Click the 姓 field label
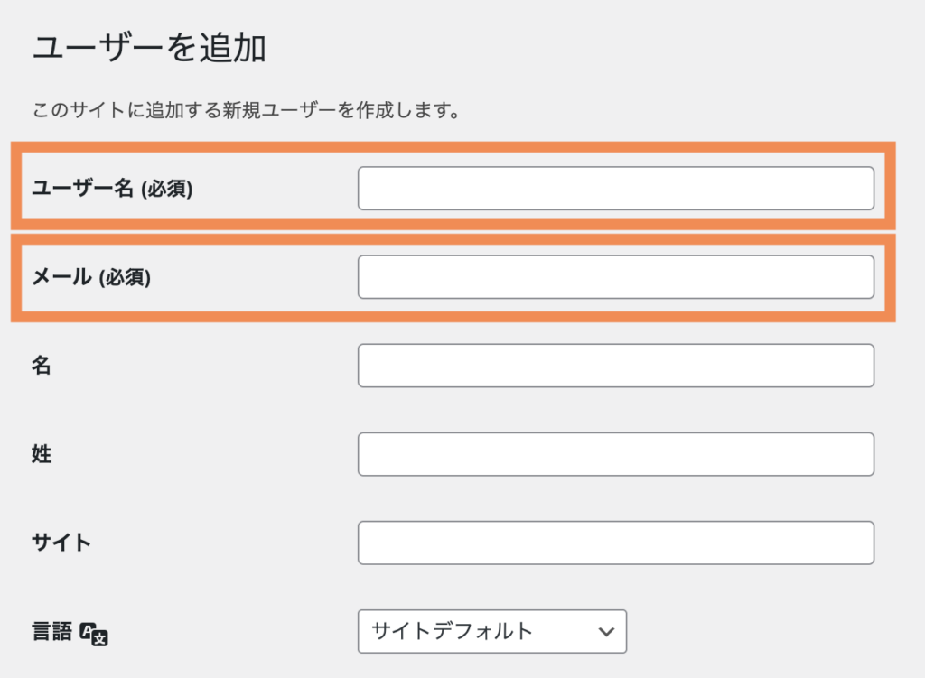 [42, 454]
